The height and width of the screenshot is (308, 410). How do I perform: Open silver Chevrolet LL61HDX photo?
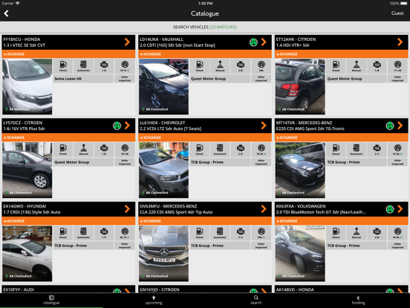pyautogui.click(x=163, y=170)
